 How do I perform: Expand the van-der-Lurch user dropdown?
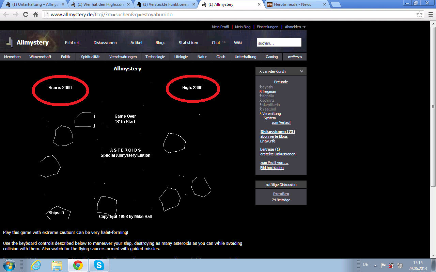pos(301,71)
